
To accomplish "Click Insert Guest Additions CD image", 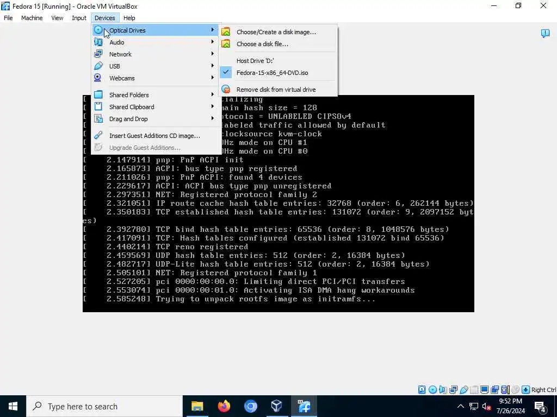I will (156, 135).
